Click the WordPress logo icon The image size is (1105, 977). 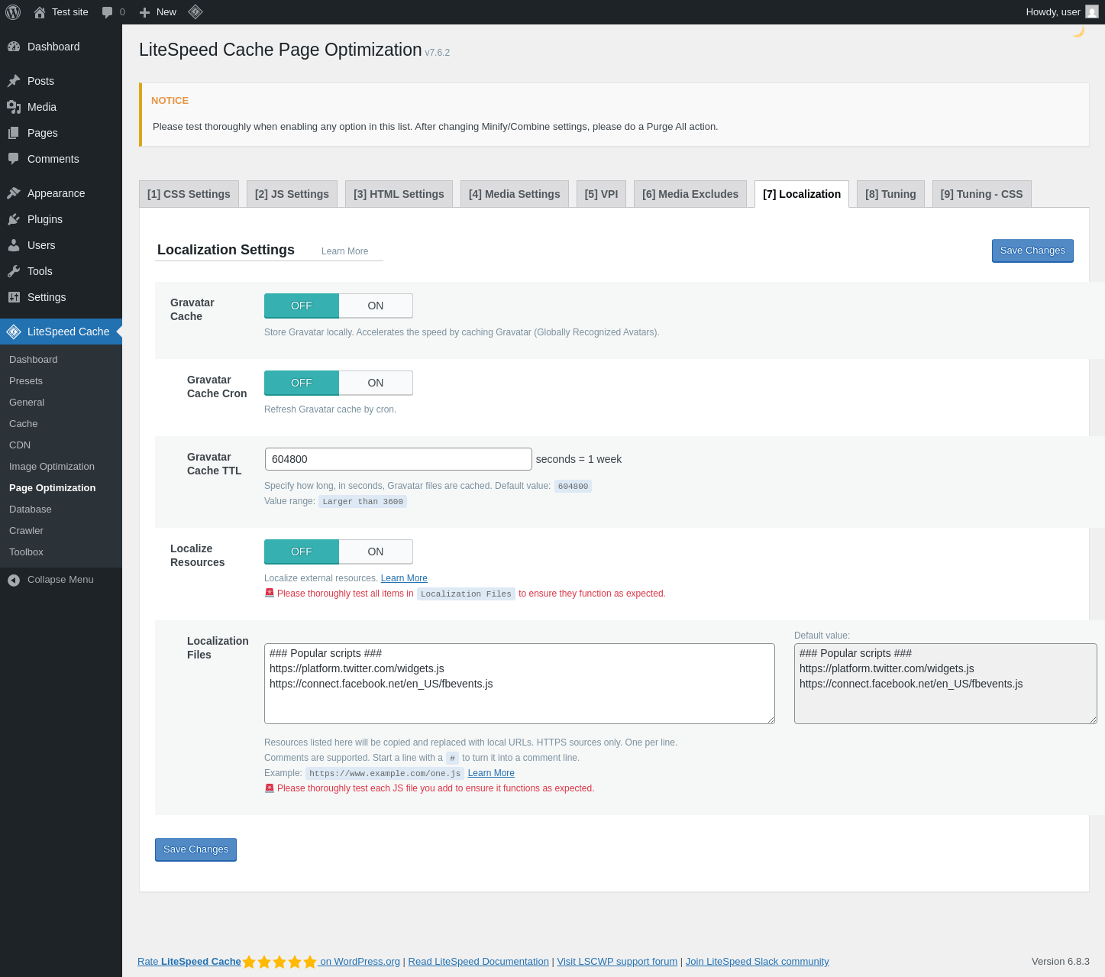13,12
